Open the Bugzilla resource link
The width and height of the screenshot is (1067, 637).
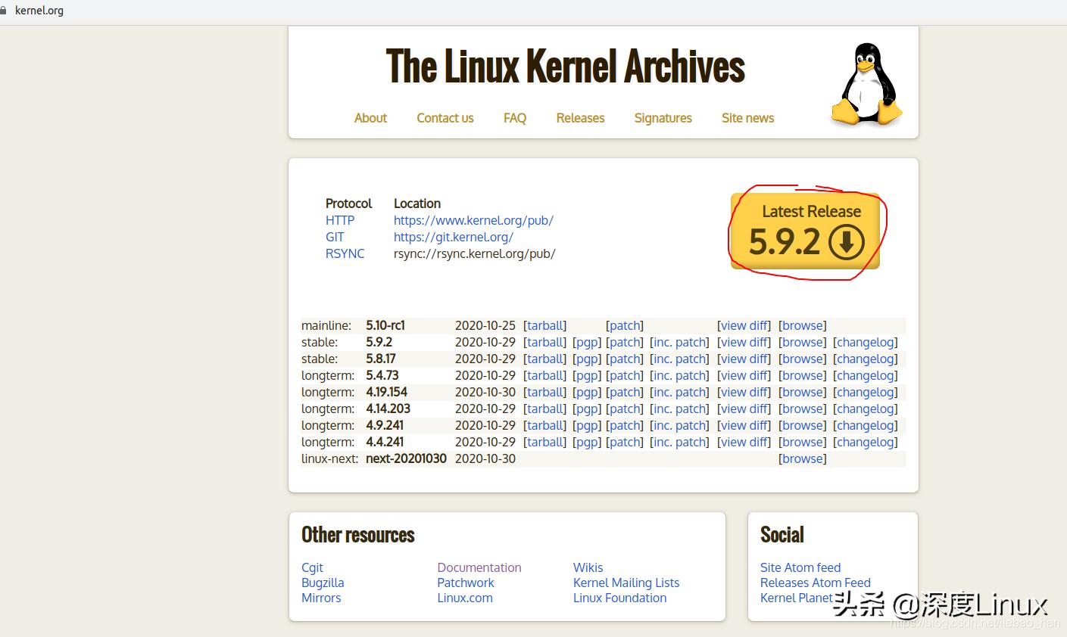coord(323,583)
